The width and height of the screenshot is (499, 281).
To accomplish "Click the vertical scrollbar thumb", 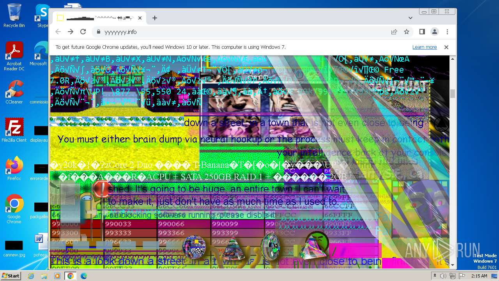I will tap(453, 94).
